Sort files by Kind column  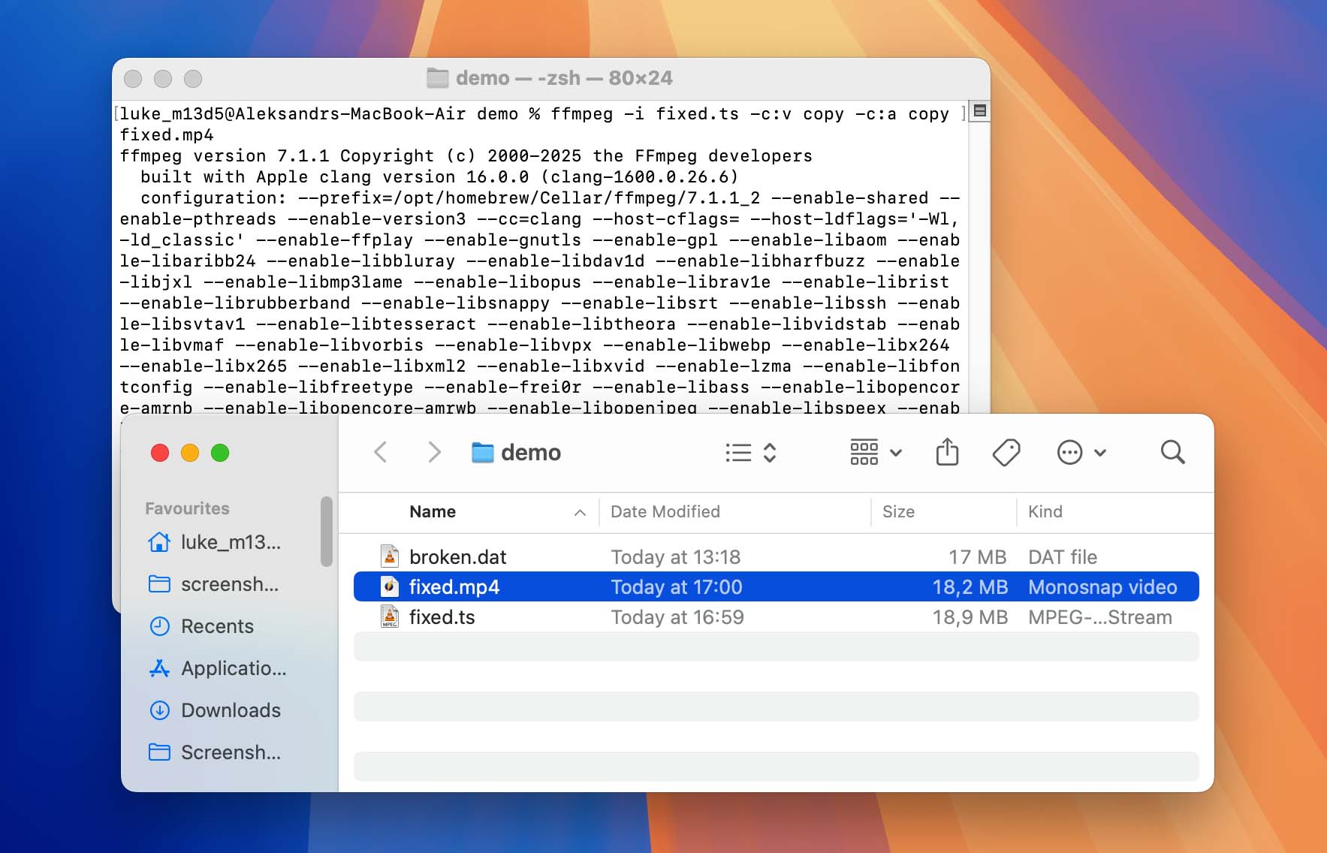1045,511
